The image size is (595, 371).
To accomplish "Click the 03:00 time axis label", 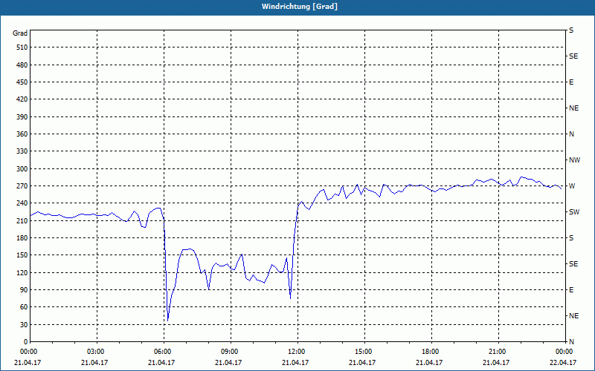I will point(94,352).
